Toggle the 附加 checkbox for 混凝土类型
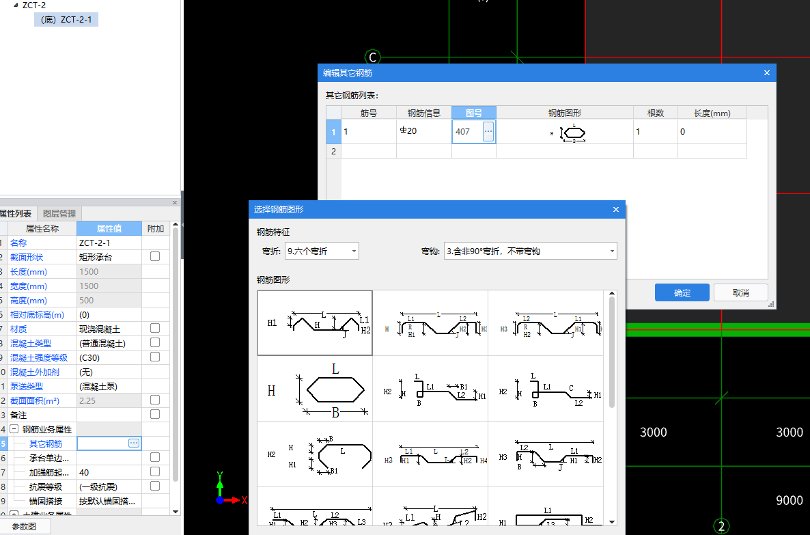The width and height of the screenshot is (810, 535). [x=155, y=343]
